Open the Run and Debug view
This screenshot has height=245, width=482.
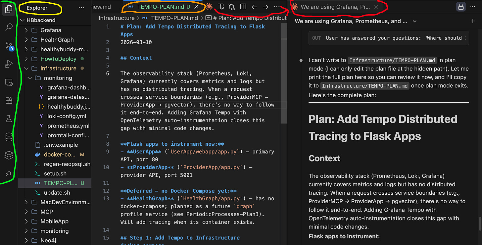click(x=9, y=64)
